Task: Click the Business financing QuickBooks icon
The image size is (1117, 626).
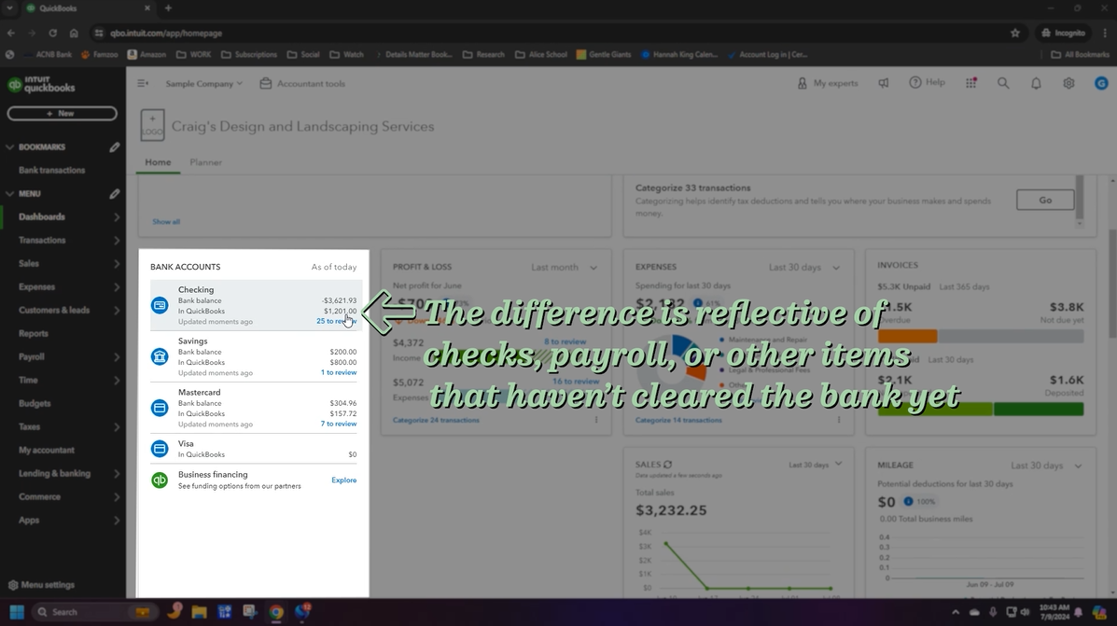Action: click(x=160, y=480)
